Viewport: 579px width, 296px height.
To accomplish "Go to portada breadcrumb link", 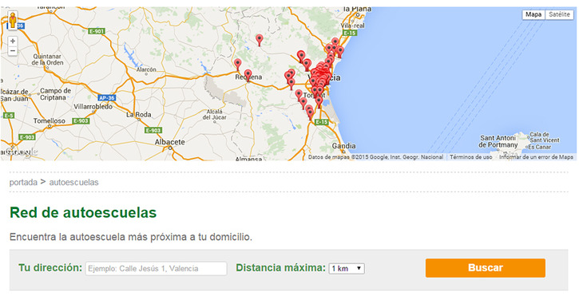I will point(23,183).
